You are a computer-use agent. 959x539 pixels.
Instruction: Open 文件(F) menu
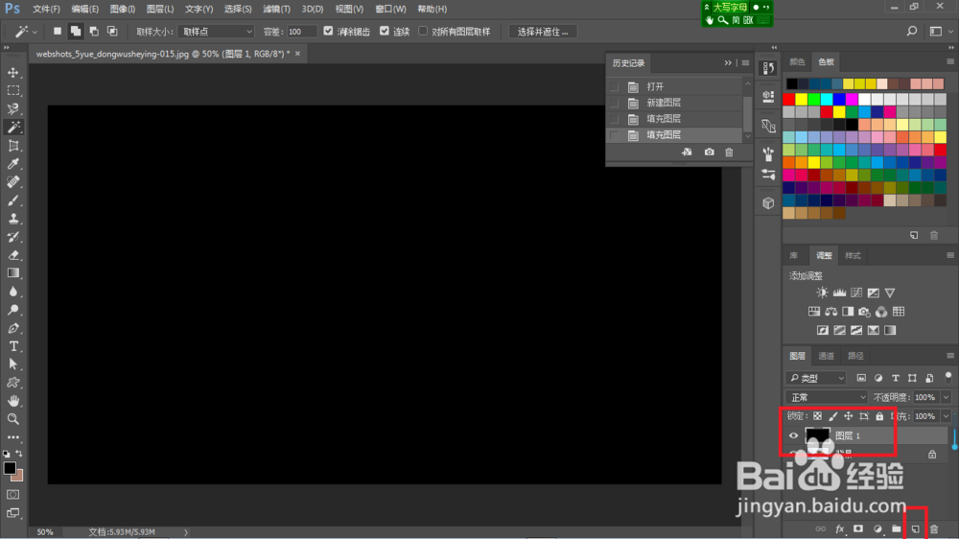point(46,10)
